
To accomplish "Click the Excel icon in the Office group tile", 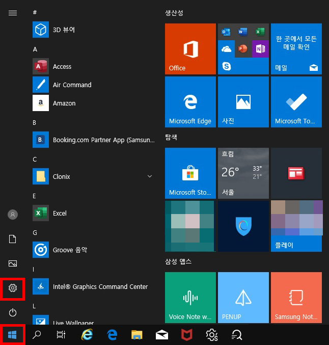I will [x=260, y=32].
